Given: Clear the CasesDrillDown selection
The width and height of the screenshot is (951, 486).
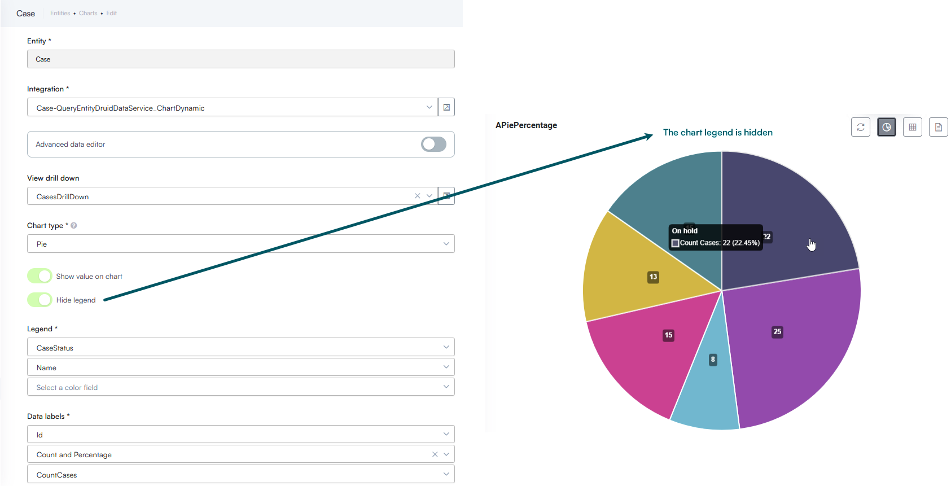Looking at the screenshot, I should click(418, 196).
